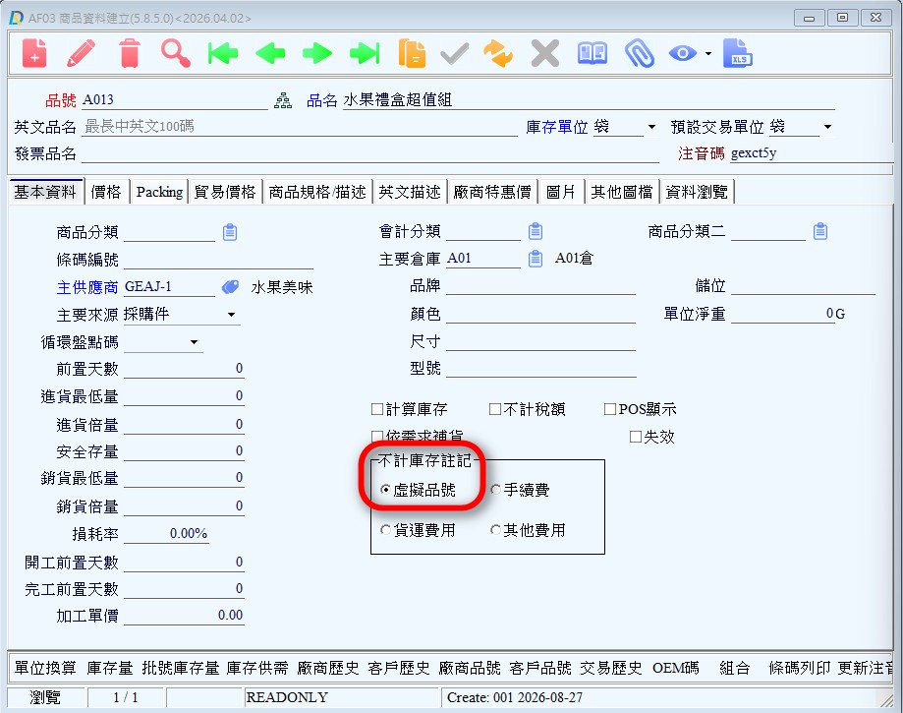Select the 手續費 radio option
The image size is (903, 713).
(496, 490)
